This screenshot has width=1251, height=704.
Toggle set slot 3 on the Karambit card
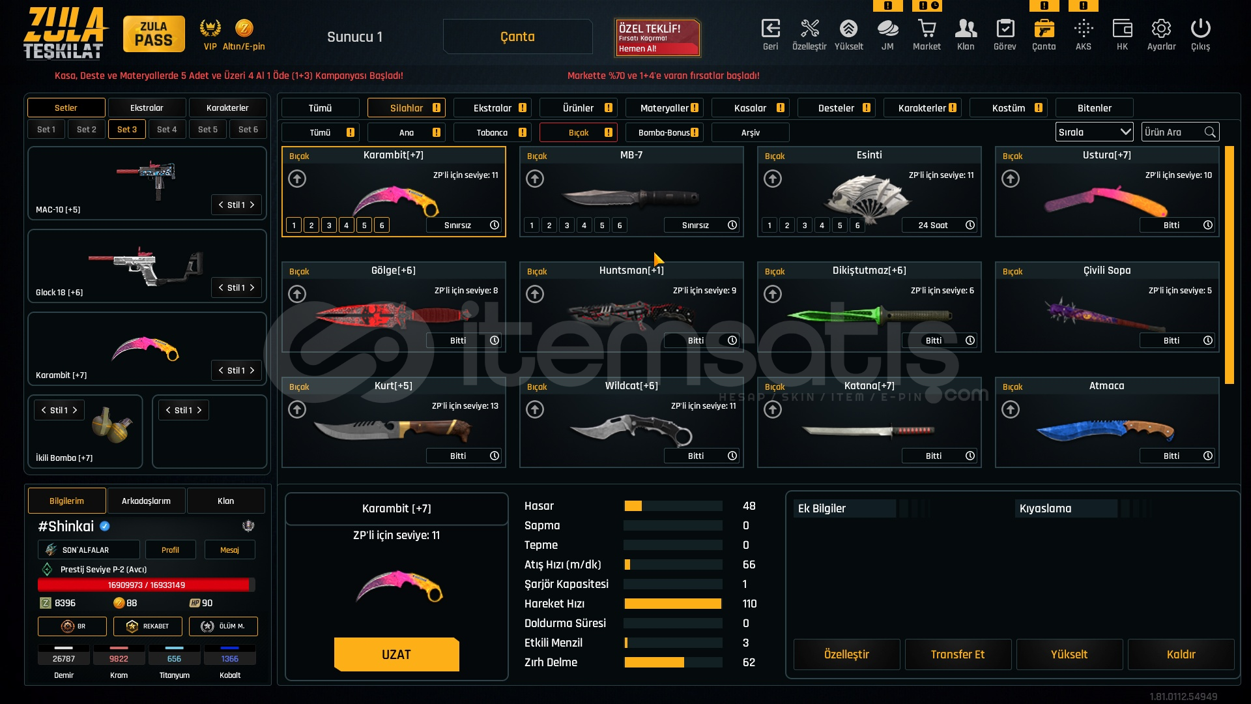click(329, 226)
